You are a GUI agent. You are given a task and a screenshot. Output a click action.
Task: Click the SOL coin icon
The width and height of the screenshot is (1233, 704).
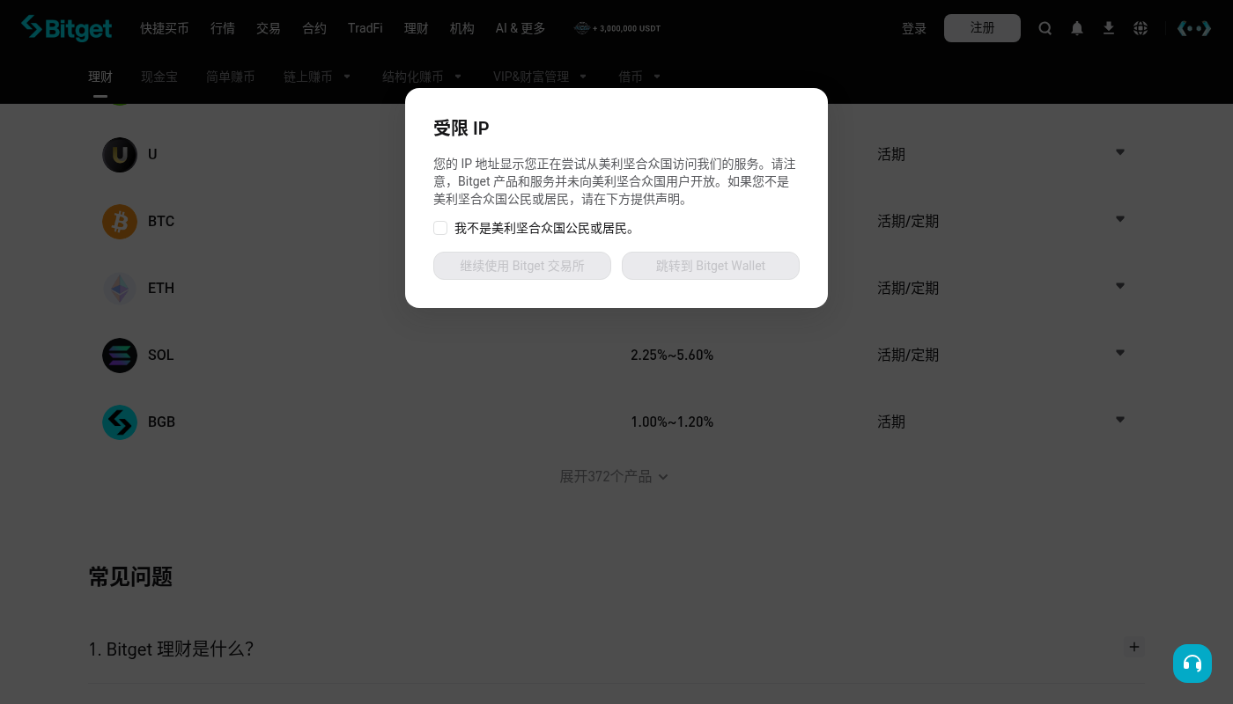(120, 355)
